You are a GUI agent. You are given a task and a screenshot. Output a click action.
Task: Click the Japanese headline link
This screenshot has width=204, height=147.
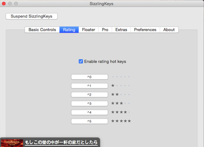(x=61, y=143)
